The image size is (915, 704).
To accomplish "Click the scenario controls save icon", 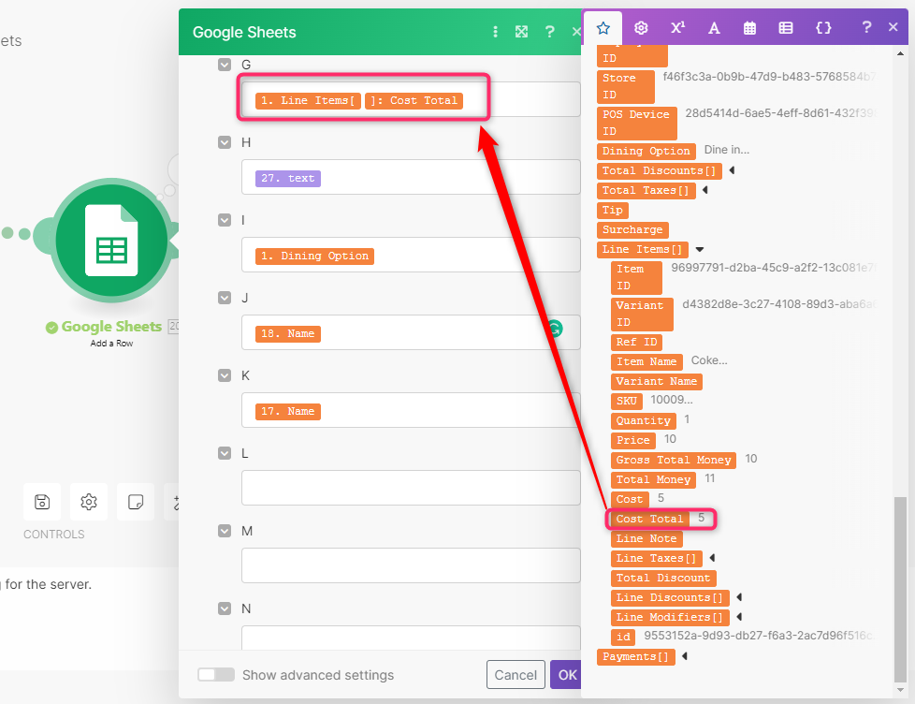I will point(41,502).
